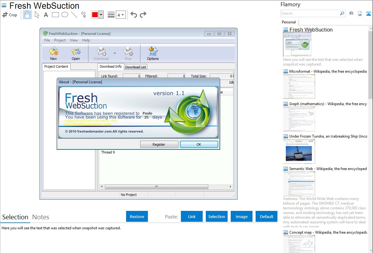Click the Restore button
The height and width of the screenshot is (253, 373).
coord(137,217)
